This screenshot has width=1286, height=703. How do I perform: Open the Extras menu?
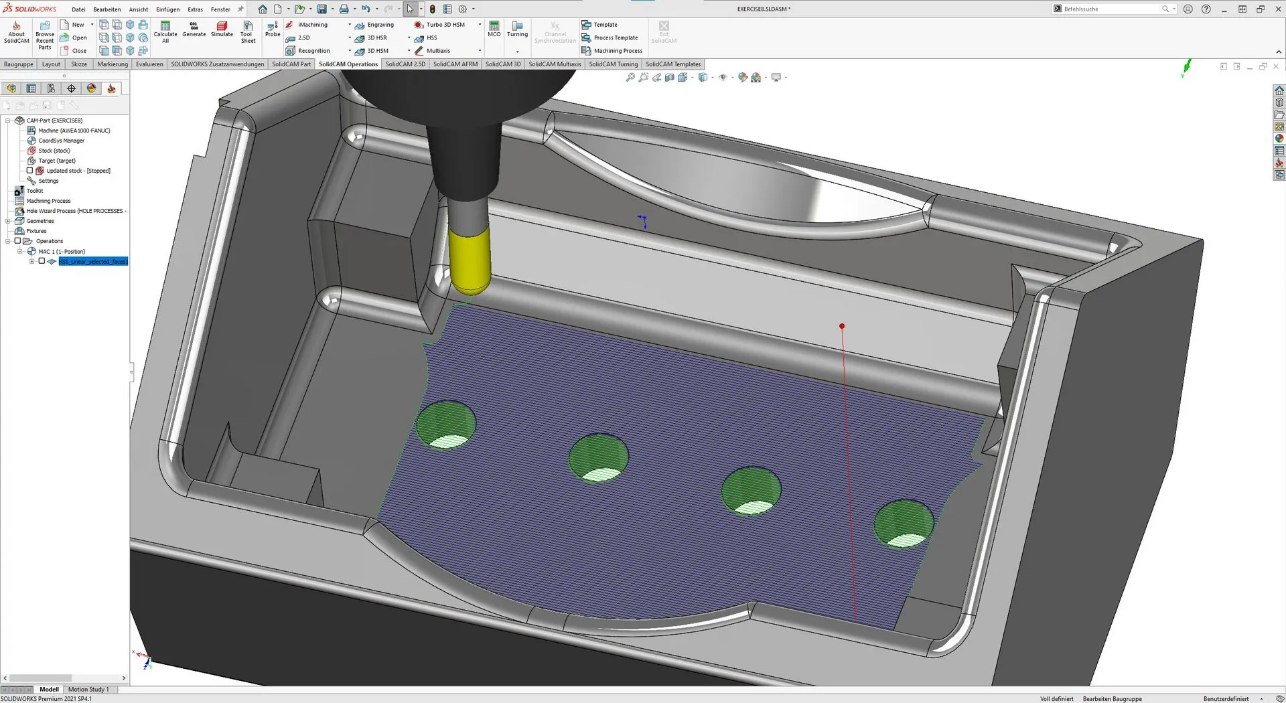[x=195, y=9]
